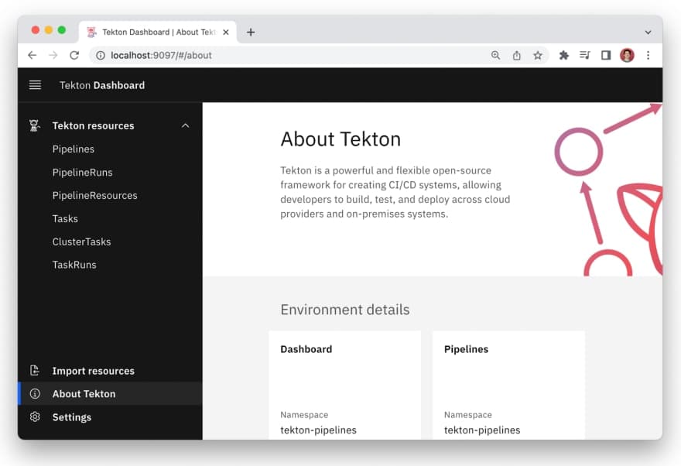Open Chrome's three-dot menu
Image resolution: width=681 pixels, height=466 pixels.
[648, 55]
